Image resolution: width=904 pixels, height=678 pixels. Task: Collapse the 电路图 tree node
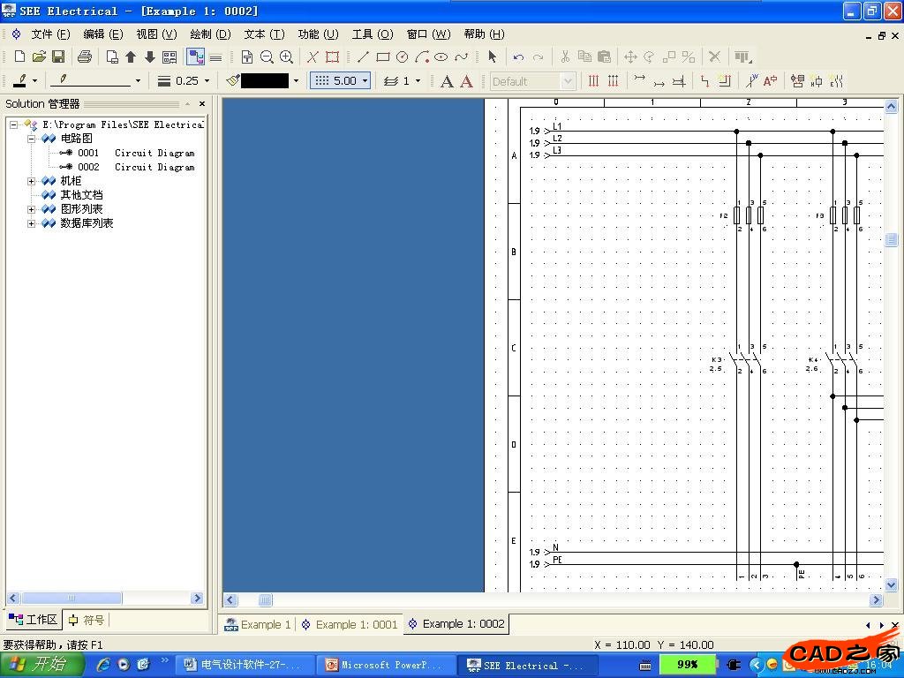[32, 139]
